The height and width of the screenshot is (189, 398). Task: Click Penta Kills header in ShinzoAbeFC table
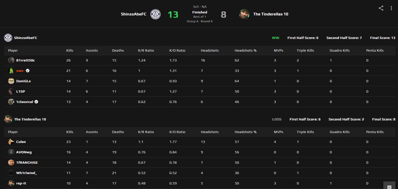coord(375,50)
